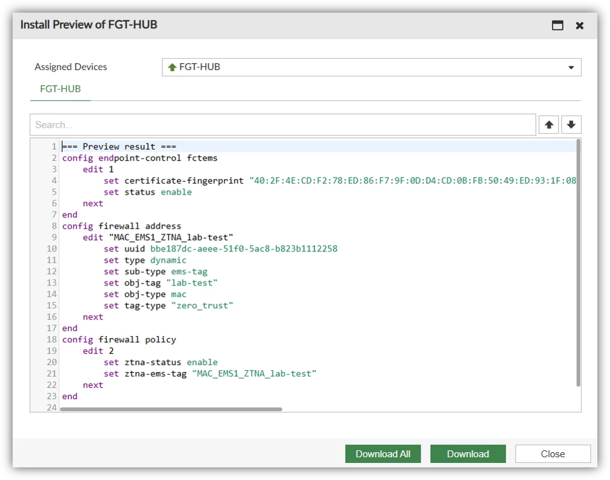Click line "set ztna-status enable"

coord(160,362)
